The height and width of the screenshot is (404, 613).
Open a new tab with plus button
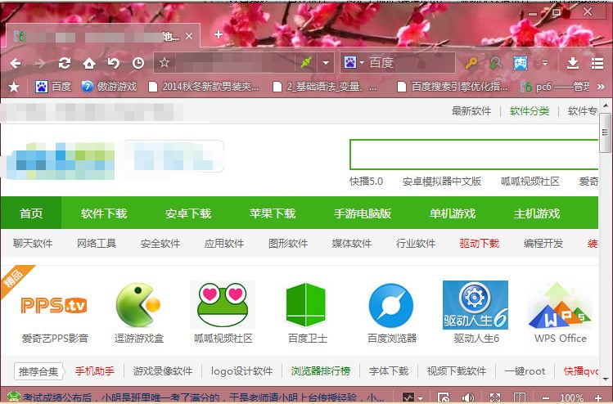[219, 35]
